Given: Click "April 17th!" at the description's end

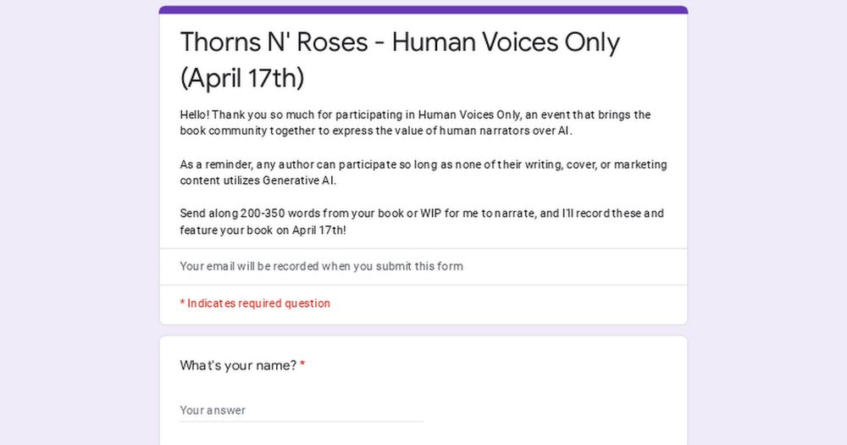Looking at the screenshot, I should point(318,231).
